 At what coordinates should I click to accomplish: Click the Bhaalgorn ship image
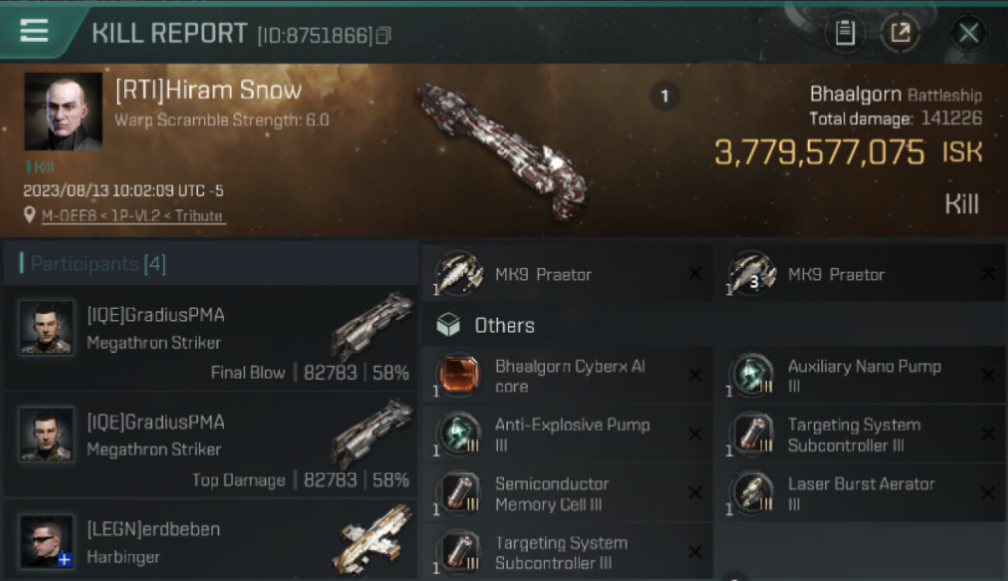[x=502, y=151]
